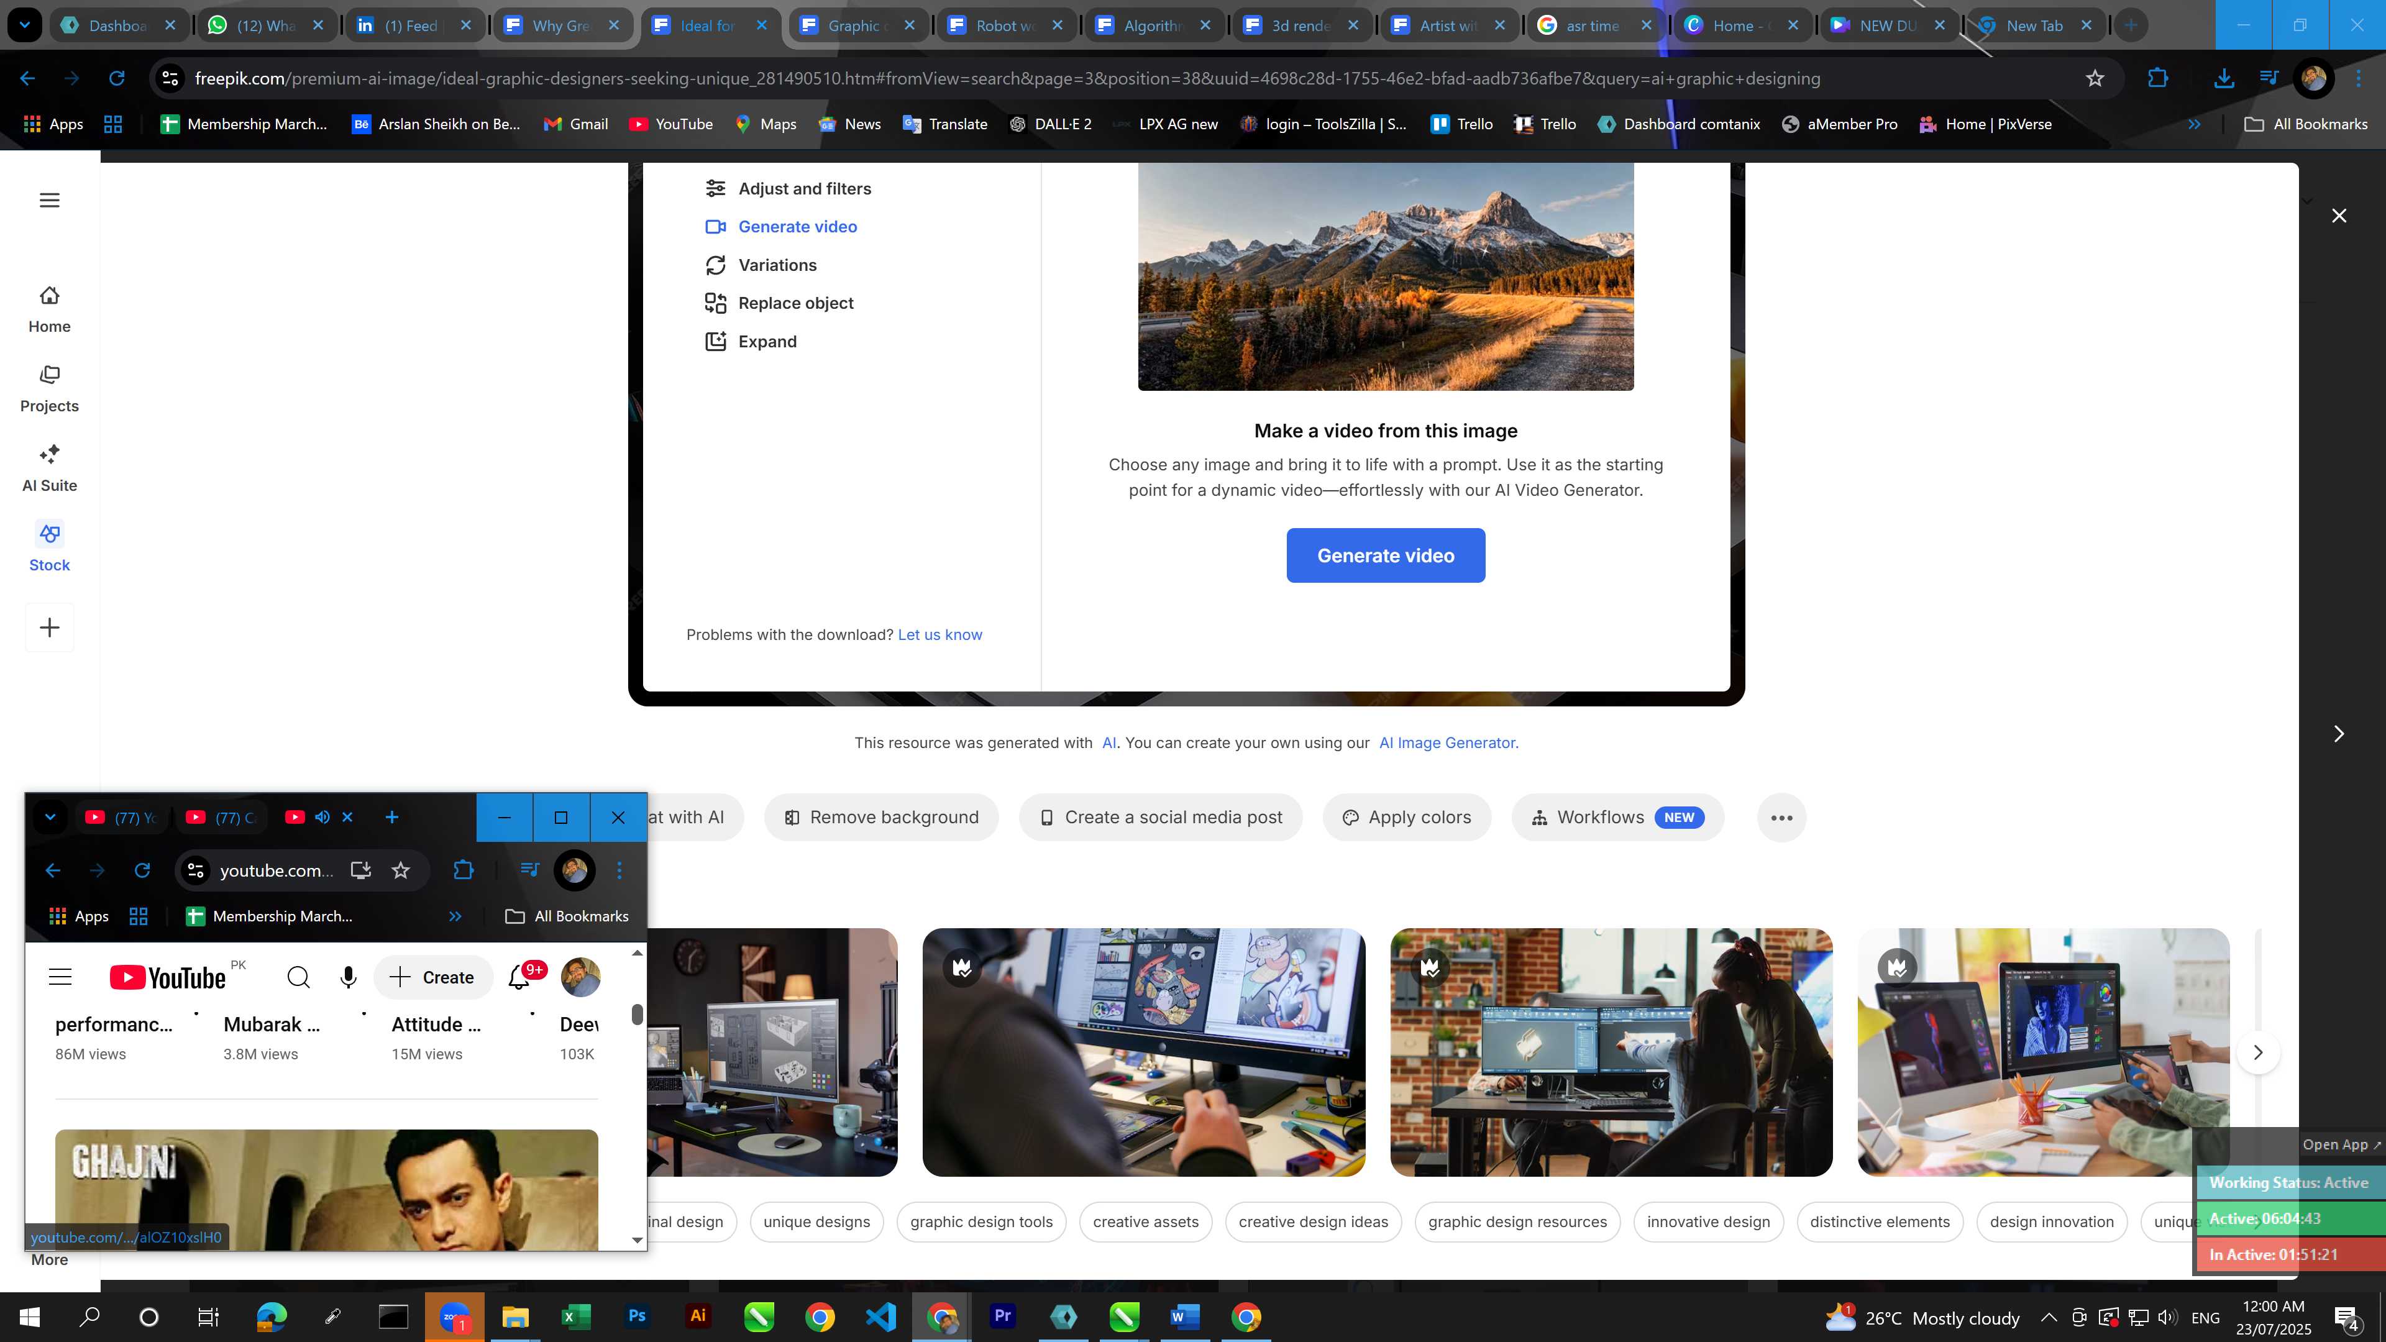Viewport: 2386px width, 1342px height.
Task: Click the graphic design resources tag
Action: point(1517,1223)
